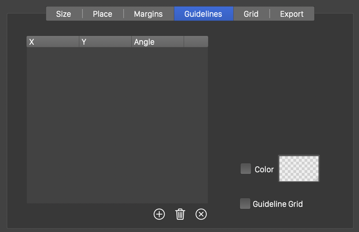Clear all guidelines with the circled X icon
This screenshot has width=359, height=232.
pos(201,214)
